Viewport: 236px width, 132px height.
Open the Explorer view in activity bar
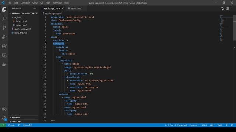point(4,10)
